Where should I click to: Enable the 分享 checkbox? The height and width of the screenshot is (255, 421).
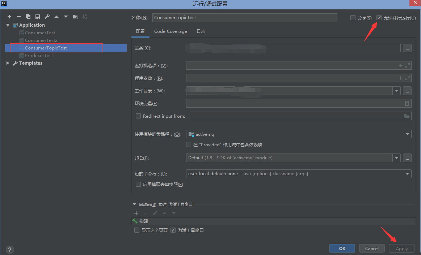pos(353,18)
